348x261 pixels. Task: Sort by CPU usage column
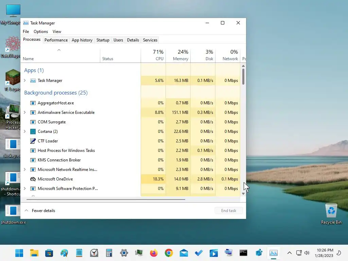[153, 55]
